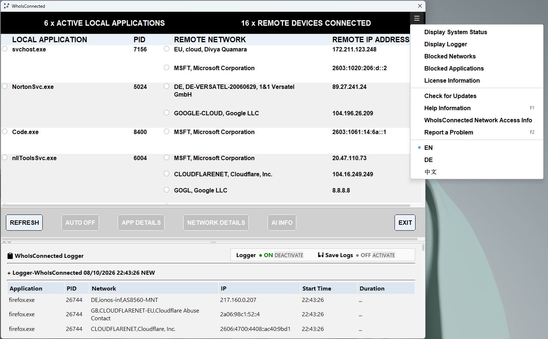548x339 pixels.
Task: Select radio for GOOGLE-CLOUD, Google LLC network
Action: pyautogui.click(x=167, y=113)
